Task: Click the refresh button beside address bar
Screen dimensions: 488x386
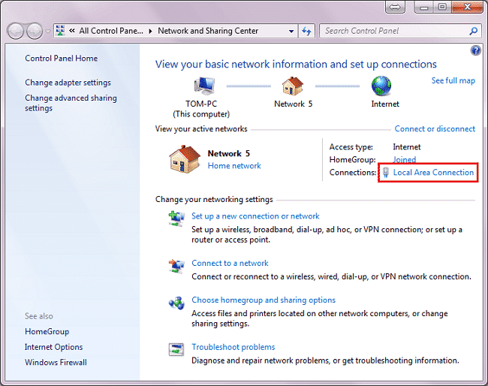Action: coord(306,32)
